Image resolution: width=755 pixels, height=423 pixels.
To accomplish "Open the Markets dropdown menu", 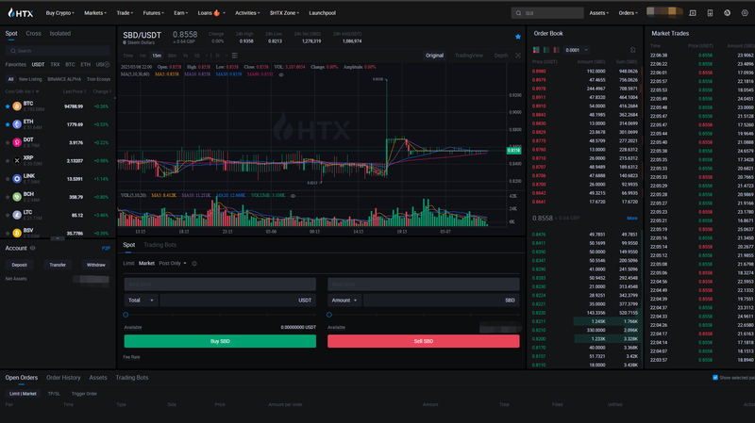I will [x=95, y=13].
